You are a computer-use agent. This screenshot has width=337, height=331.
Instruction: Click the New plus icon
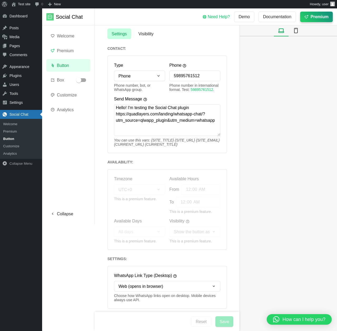click(x=50, y=4)
